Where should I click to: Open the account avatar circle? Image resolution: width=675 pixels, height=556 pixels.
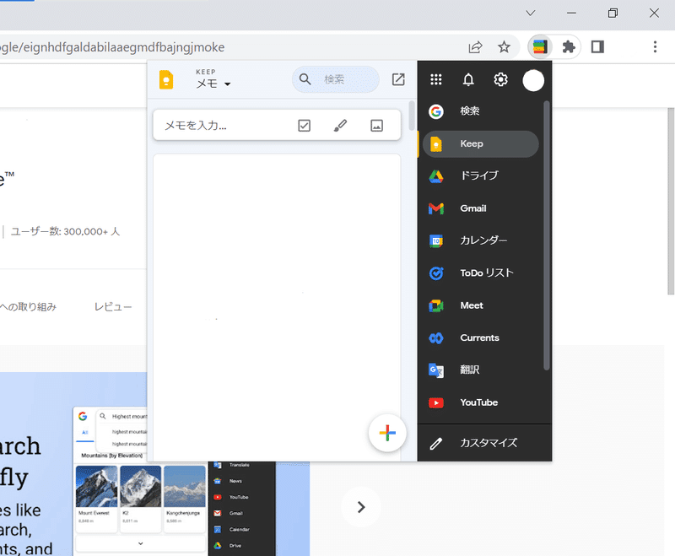pos(533,80)
